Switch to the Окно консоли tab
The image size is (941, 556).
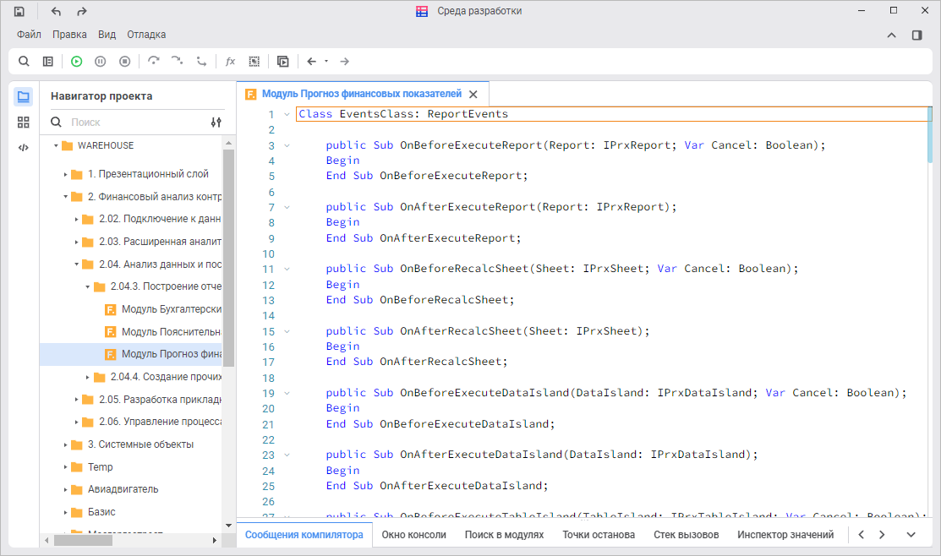(413, 534)
